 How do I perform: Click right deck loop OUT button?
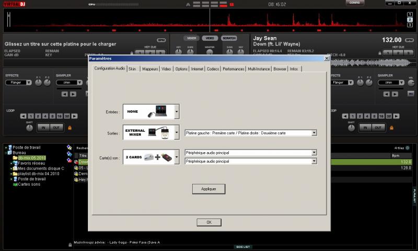click(378, 128)
